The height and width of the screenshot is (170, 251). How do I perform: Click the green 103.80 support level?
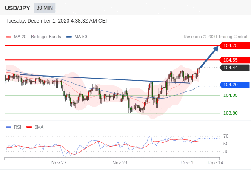click(230, 113)
